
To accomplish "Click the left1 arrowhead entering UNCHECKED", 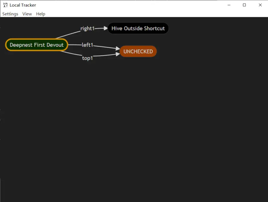I will tap(118, 49).
